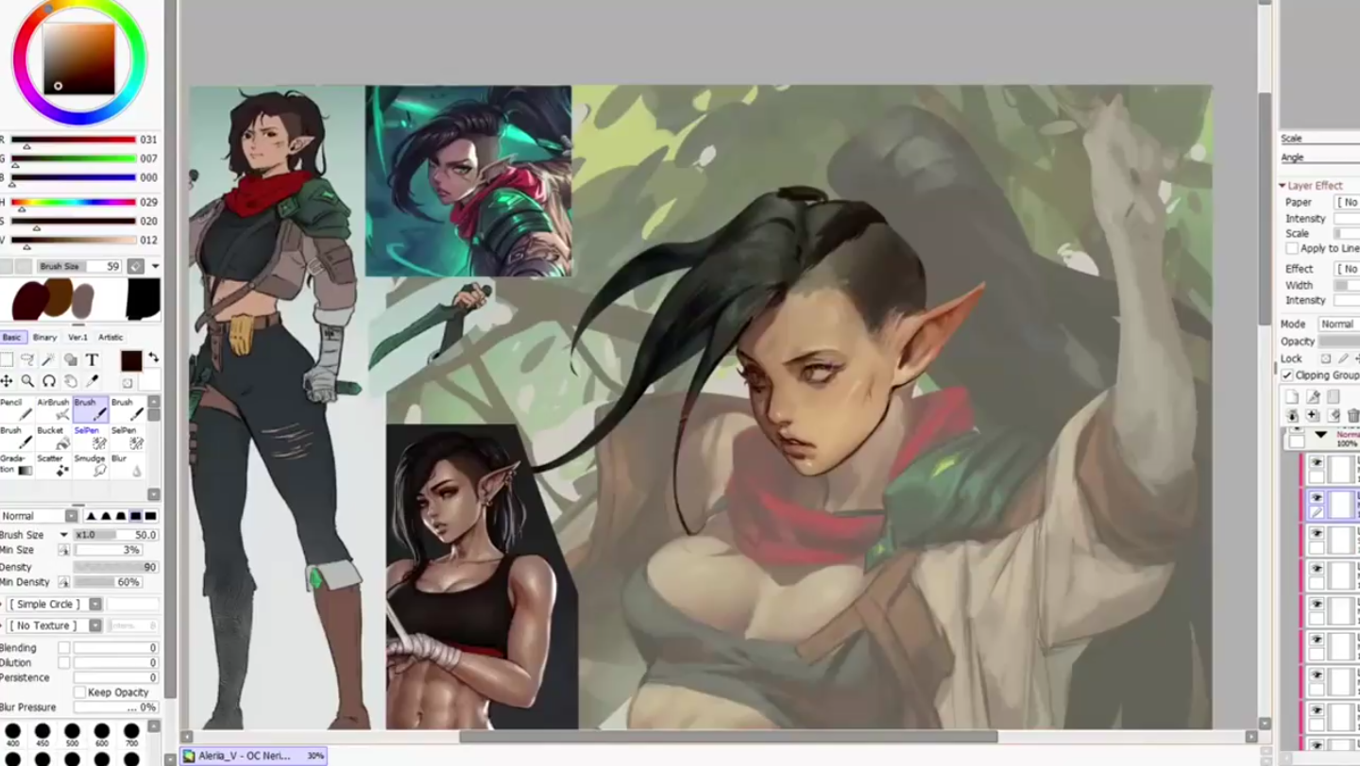Viewport: 1360px width, 766px height.
Task: Switch to the Binary tool tab
Action: 44,337
